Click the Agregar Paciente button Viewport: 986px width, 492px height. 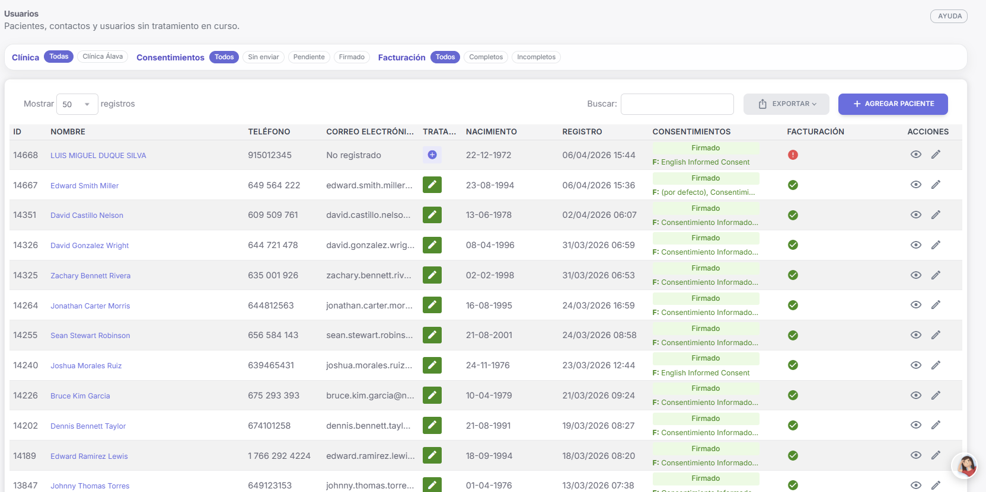click(x=892, y=104)
